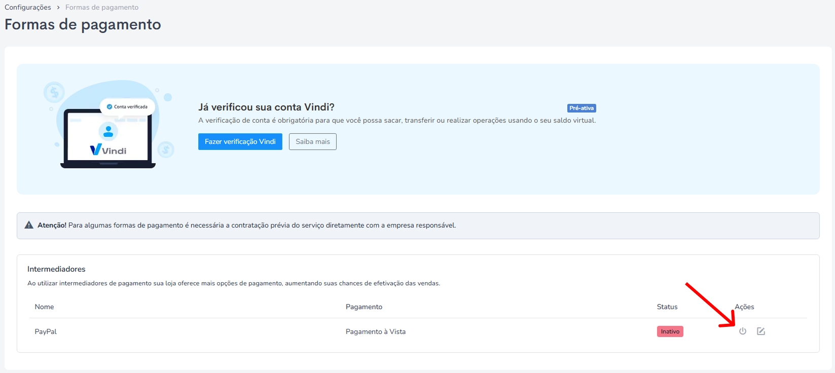The width and height of the screenshot is (835, 373).
Task: Click the blue checkmark in the Conta verificada bubble
Action: pyautogui.click(x=110, y=107)
